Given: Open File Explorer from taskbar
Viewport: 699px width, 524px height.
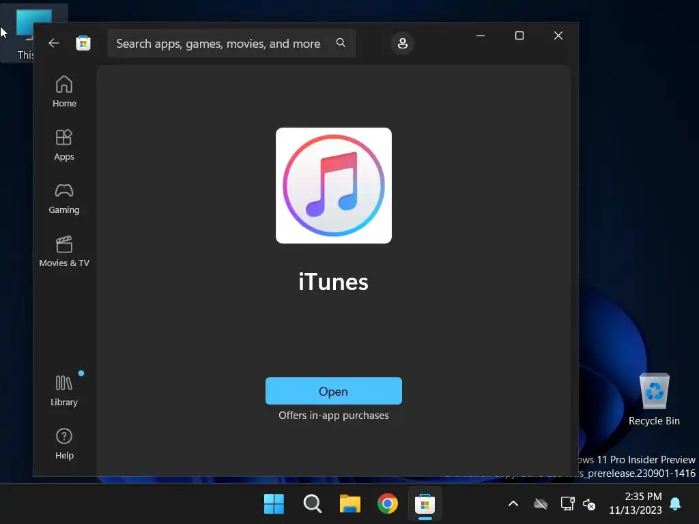Looking at the screenshot, I should click(350, 504).
